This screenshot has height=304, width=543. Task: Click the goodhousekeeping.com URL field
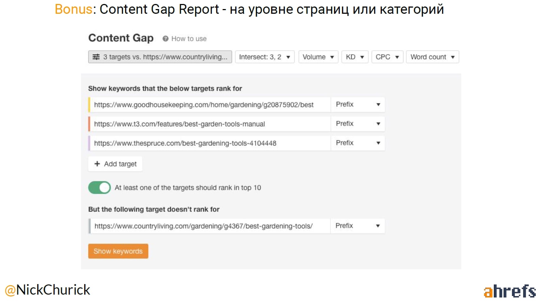point(210,105)
